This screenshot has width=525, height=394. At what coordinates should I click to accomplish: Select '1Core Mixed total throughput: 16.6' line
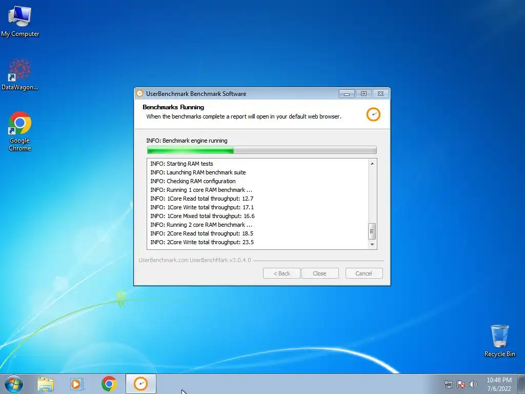point(203,216)
